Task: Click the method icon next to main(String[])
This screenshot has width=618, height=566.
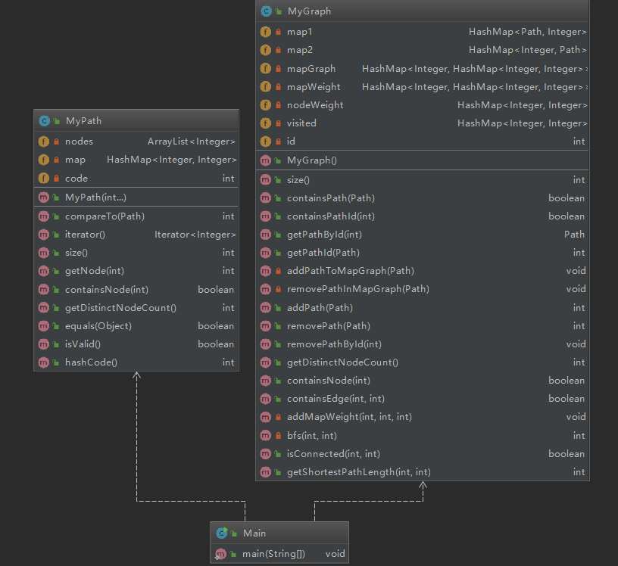Action: click(220, 554)
